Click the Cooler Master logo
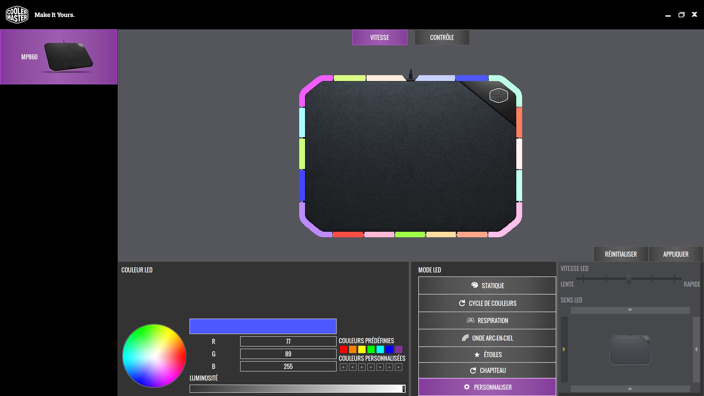The image size is (704, 396). tap(17, 15)
